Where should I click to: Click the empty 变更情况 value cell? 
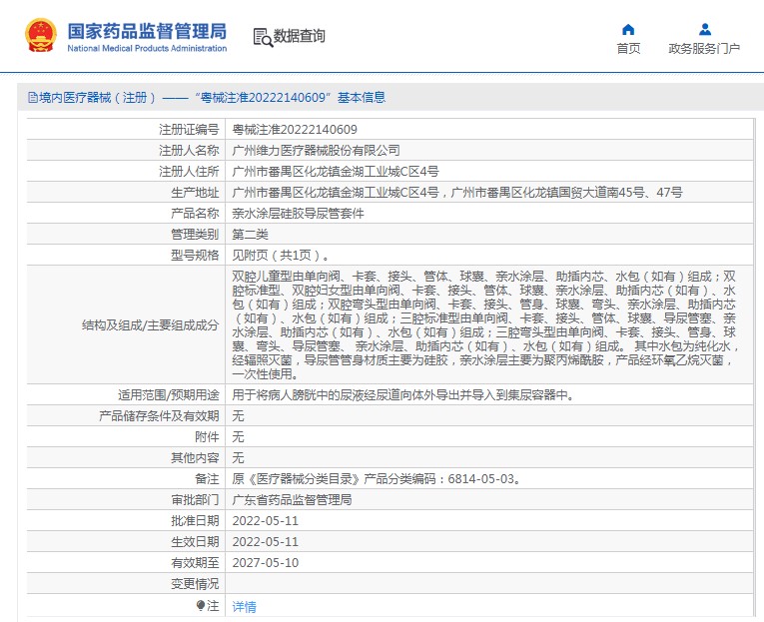coord(489,583)
